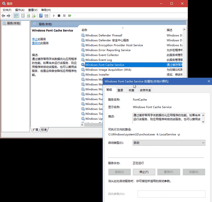212x202 pixels.
Task: Click the Forward arrow in Services toolbar
Action: coord(9,16)
